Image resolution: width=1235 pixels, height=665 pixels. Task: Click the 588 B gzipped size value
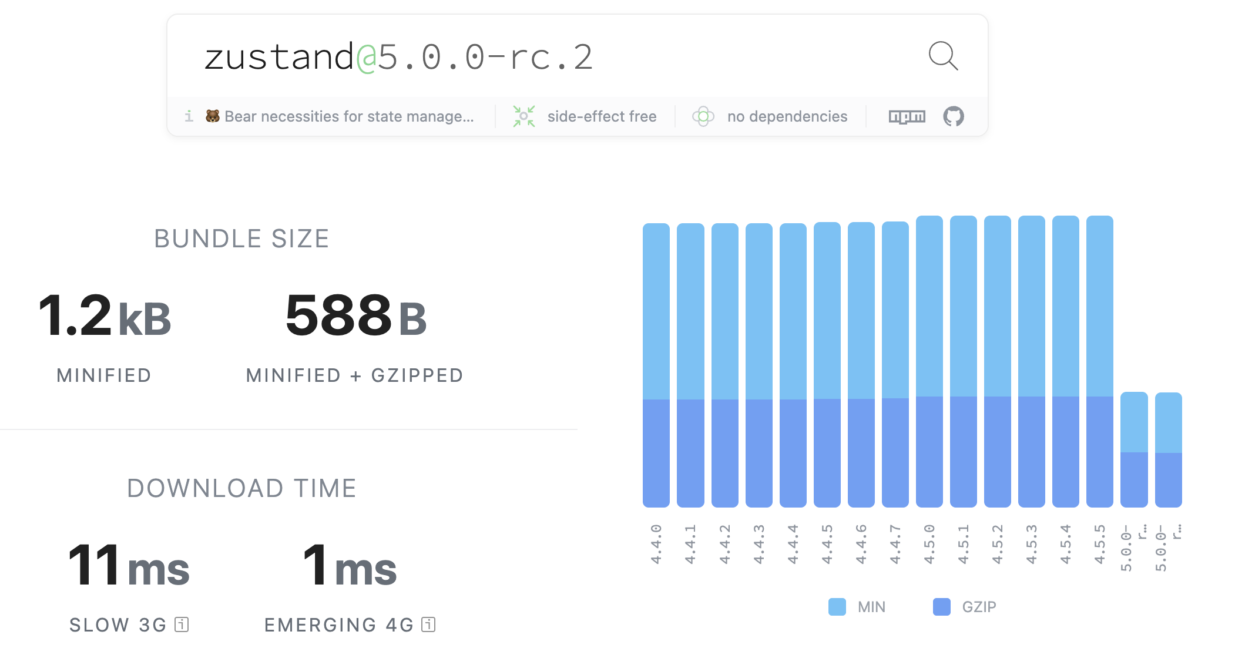pos(355,316)
